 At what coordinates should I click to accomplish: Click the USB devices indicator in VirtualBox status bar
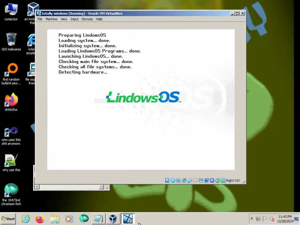pyautogui.click(x=190, y=180)
